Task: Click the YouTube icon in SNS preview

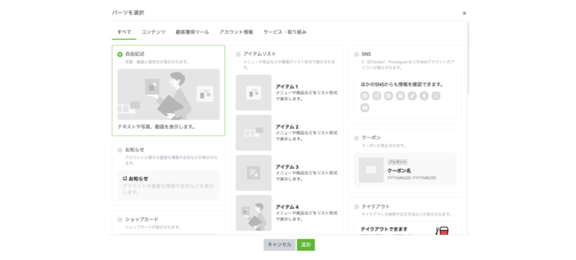Action: click(x=365, y=108)
